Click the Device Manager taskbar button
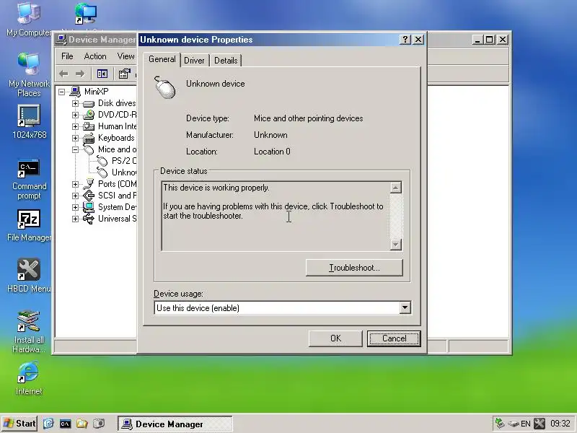 point(175,424)
